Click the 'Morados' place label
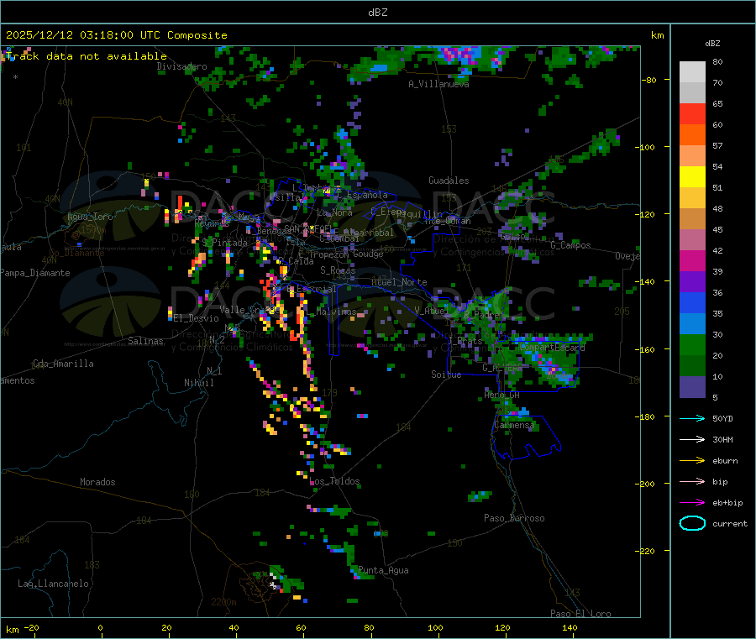756x639 pixels. point(97,482)
